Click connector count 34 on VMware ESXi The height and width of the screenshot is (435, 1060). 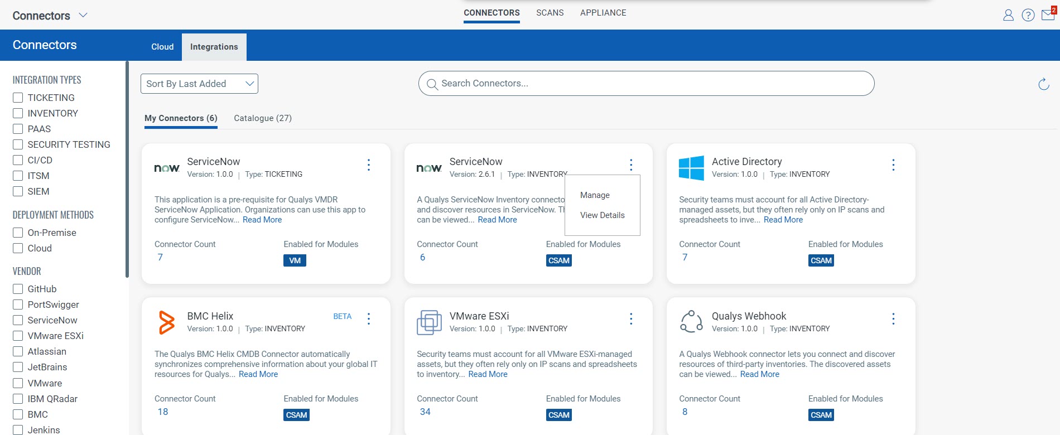(425, 412)
